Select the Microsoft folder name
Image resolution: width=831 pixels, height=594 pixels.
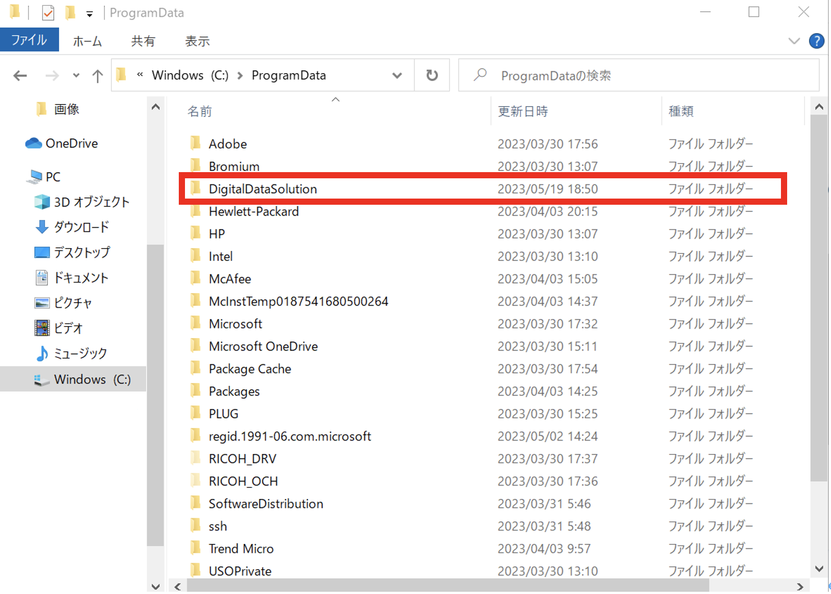tap(236, 324)
